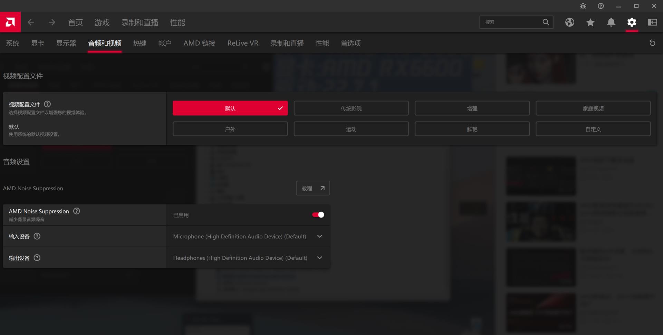Click the forward navigation arrow
The height and width of the screenshot is (335, 663).
pyautogui.click(x=51, y=22)
